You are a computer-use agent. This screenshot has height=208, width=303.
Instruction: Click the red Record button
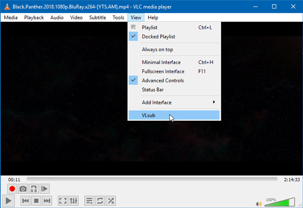[x=11, y=189]
